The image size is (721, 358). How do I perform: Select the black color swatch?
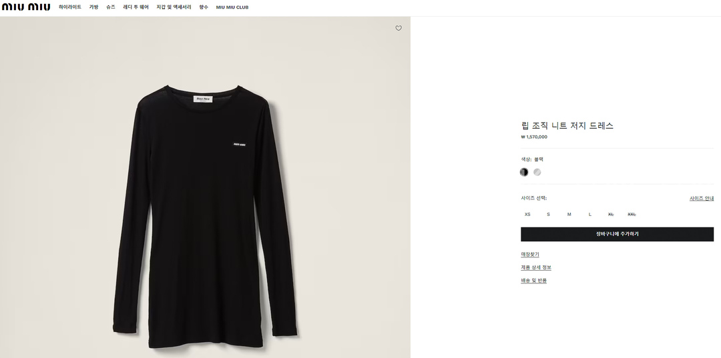[524, 172]
